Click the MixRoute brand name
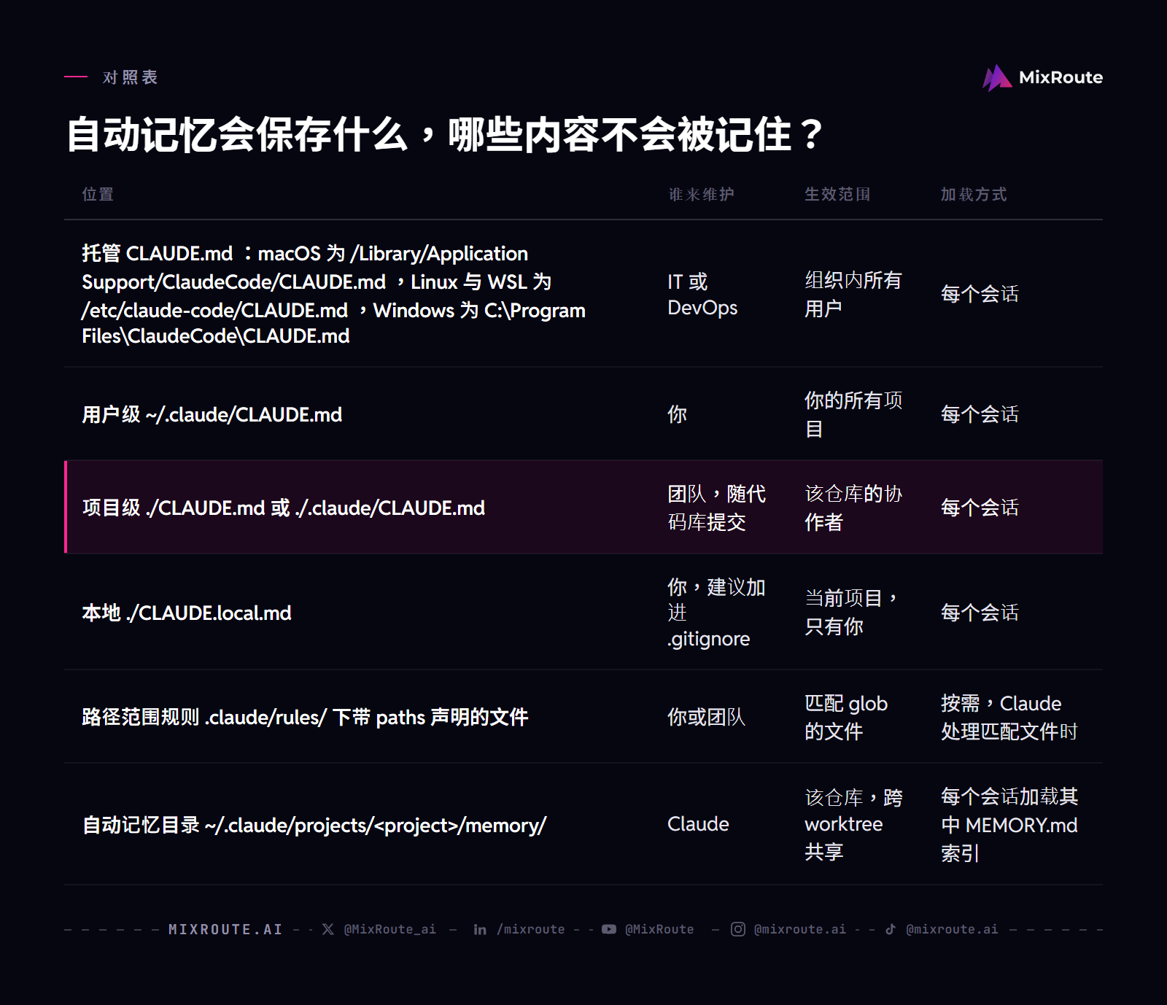The width and height of the screenshot is (1167, 1005). (1061, 77)
